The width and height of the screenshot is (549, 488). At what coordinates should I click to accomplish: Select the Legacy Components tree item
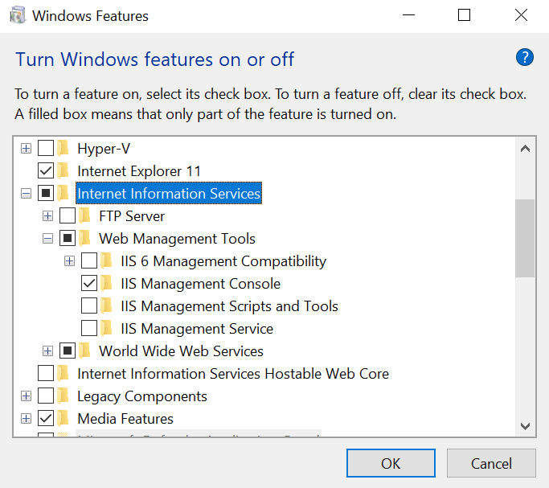[141, 396]
